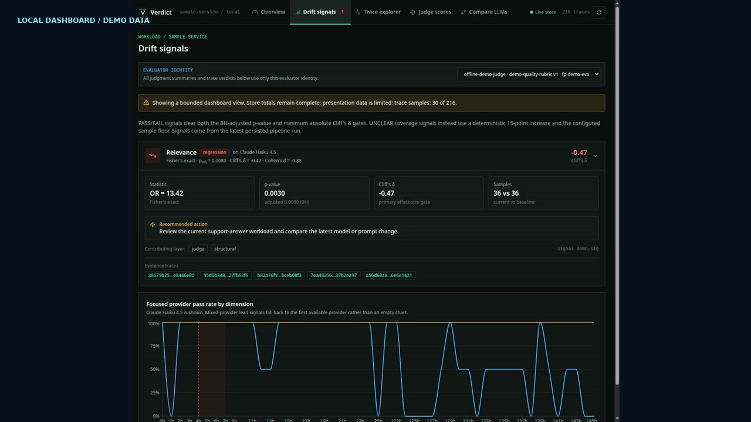Screen dimensions: 751x422
Task: Open evidence trace 7ea48256...37b2ea97
Action: [x=333, y=275]
